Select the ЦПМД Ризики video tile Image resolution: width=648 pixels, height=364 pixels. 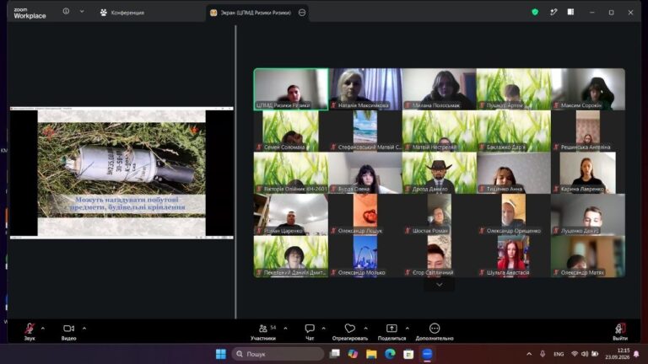pyautogui.click(x=291, y=89)
